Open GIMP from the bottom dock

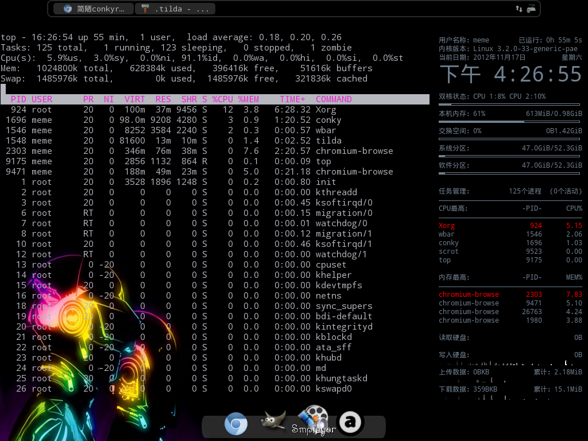coord(273,420)
